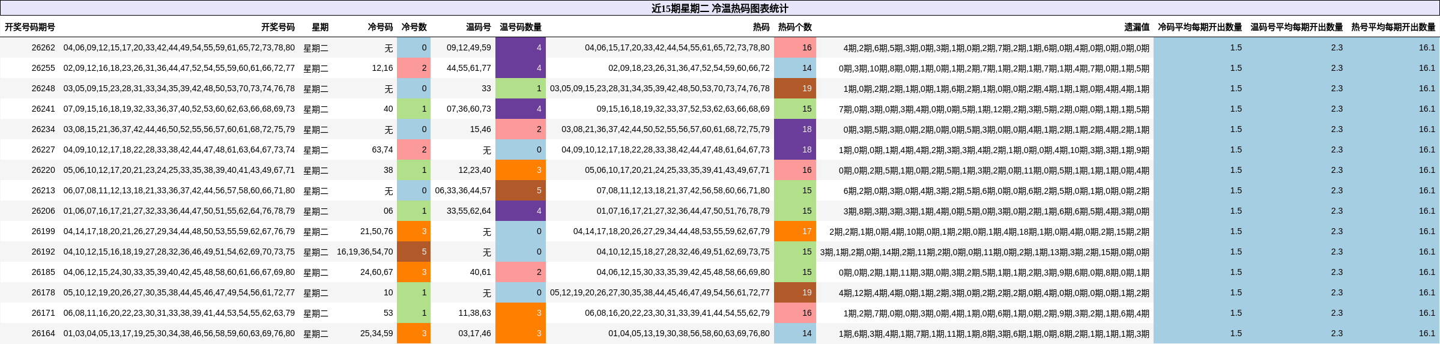1440x344 pixels.
Task: Click the brown hot count 19 in row 26248
Action: point(795,88)
